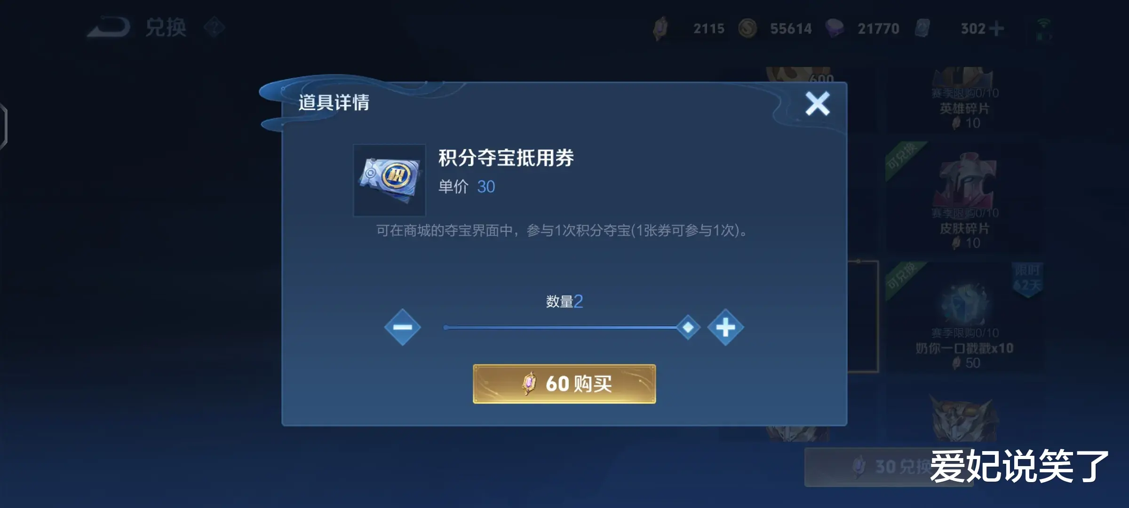Close the 道具详情 dialog with the X
Image resolution: width=1129 pixels, height=508 pixels.
tap(817, 103)
